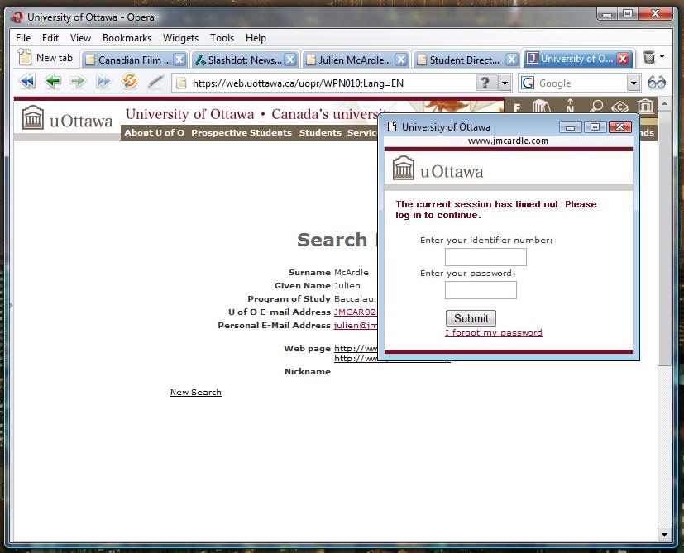Click the building icon at header's right end

click(646, 106)
